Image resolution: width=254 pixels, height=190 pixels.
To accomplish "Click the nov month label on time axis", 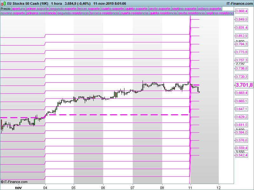I will pyautogui.click(x=18, y=188).
